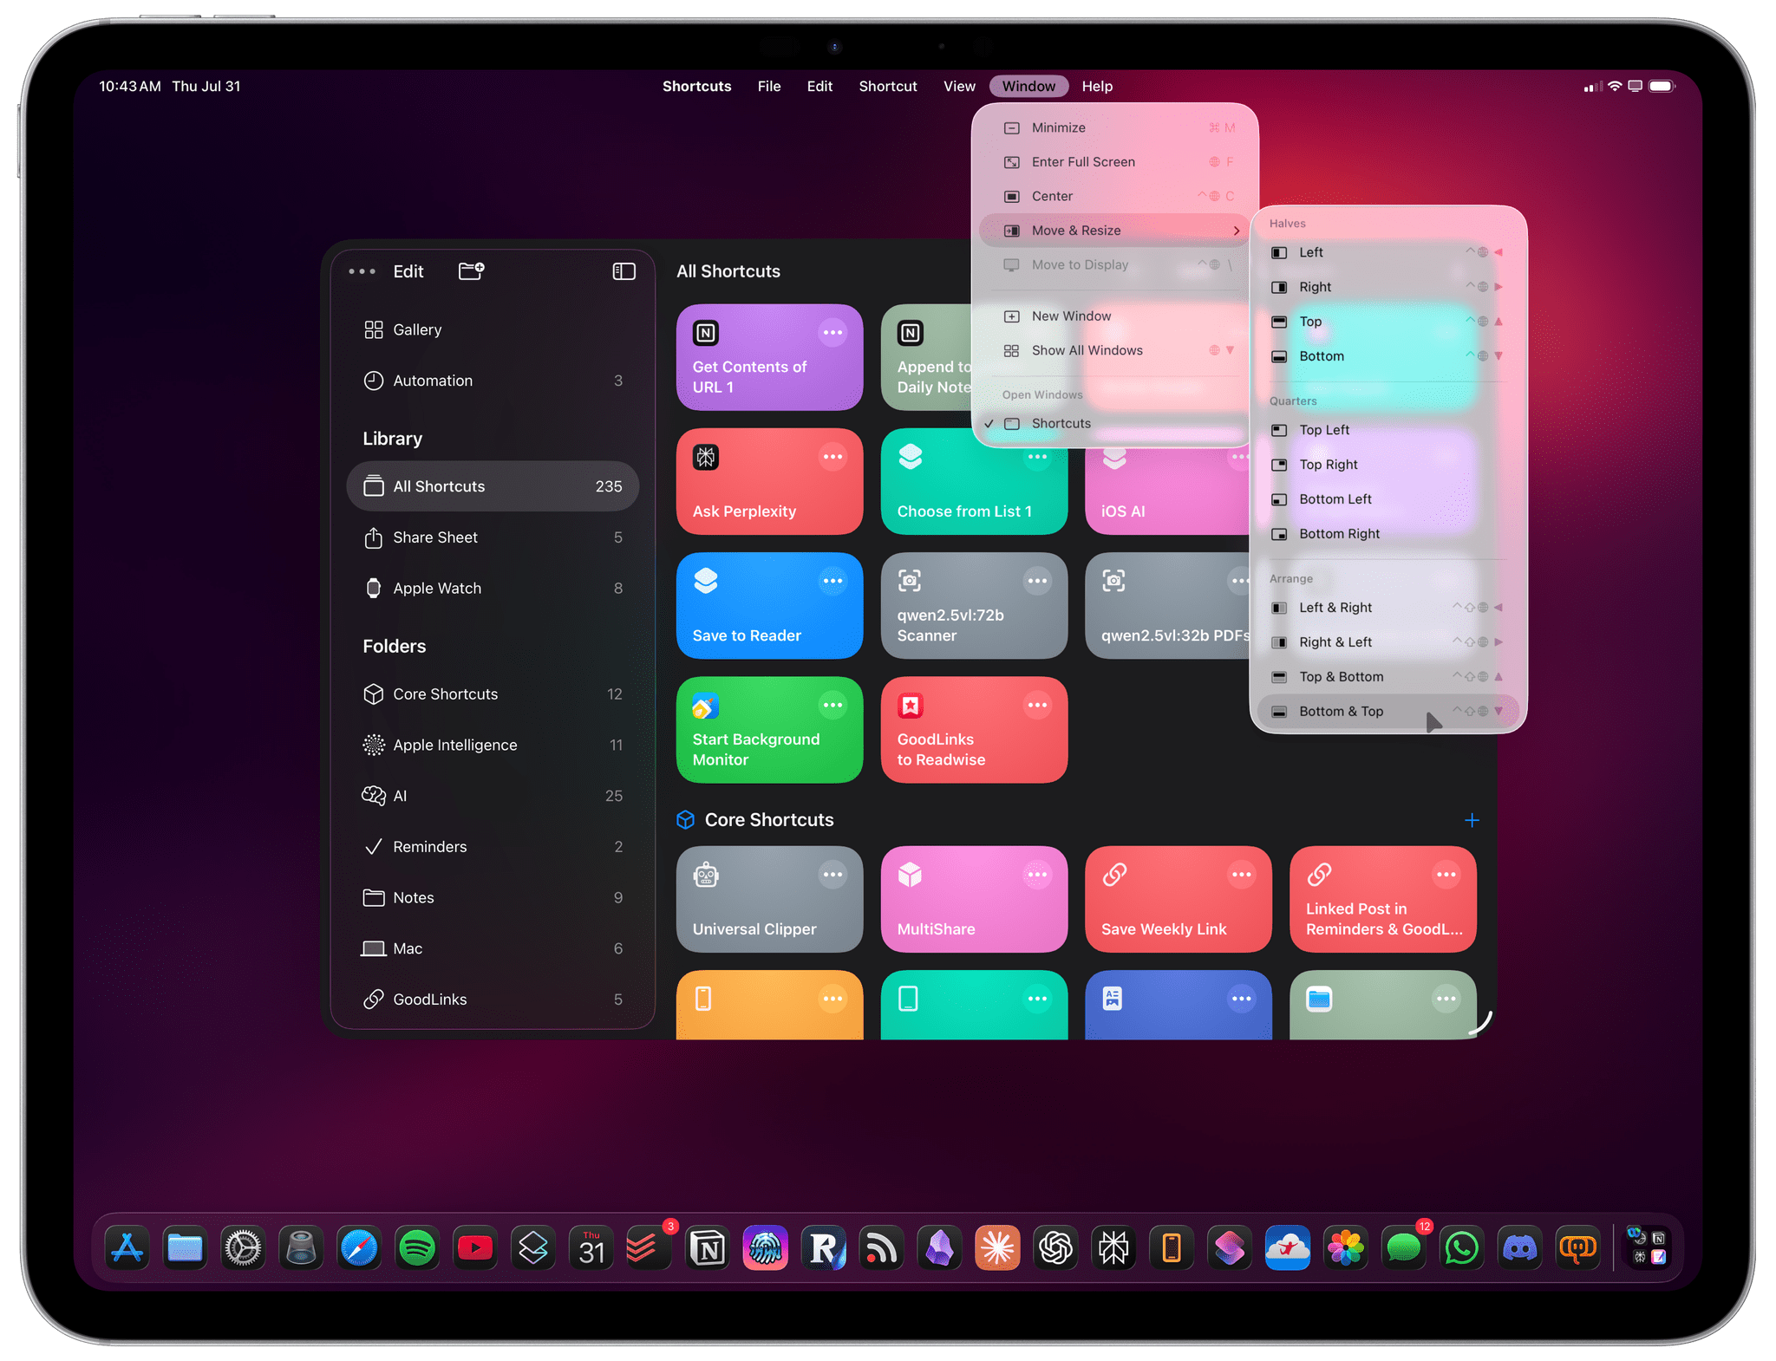This screenshot has width=1776, height=1361.
Task: Run the qwen2.5vl:72b Scanner shortcut
Action: pyautogui.click(x=974, y=606)
